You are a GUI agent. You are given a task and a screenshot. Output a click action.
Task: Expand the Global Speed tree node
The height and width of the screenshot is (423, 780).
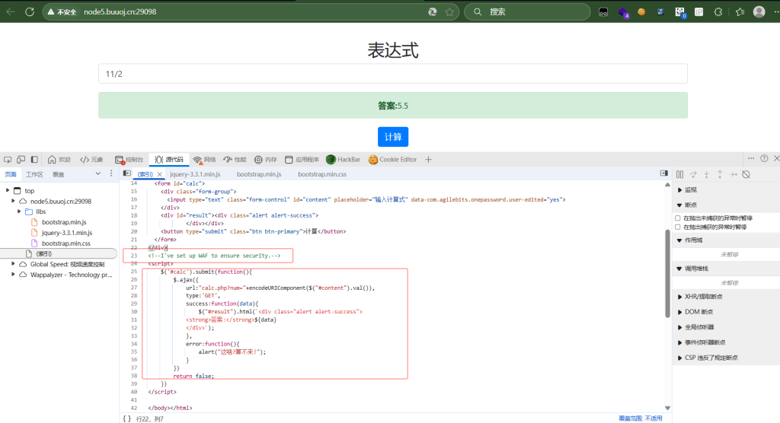point(14,264)
